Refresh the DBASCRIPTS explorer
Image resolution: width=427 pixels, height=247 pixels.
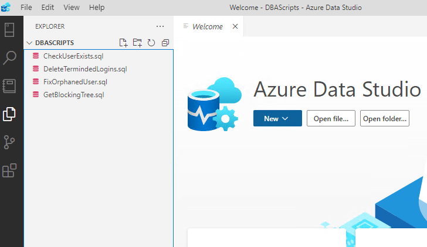(x=151, y=43)
